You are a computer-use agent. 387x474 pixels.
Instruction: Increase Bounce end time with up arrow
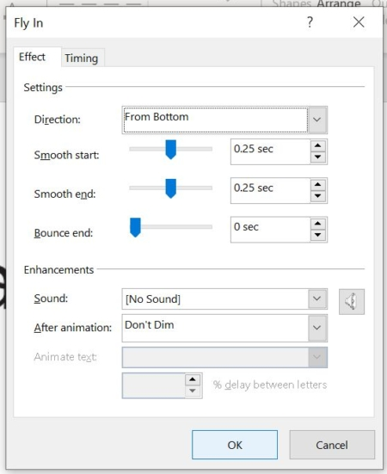(x=317, y=224)
